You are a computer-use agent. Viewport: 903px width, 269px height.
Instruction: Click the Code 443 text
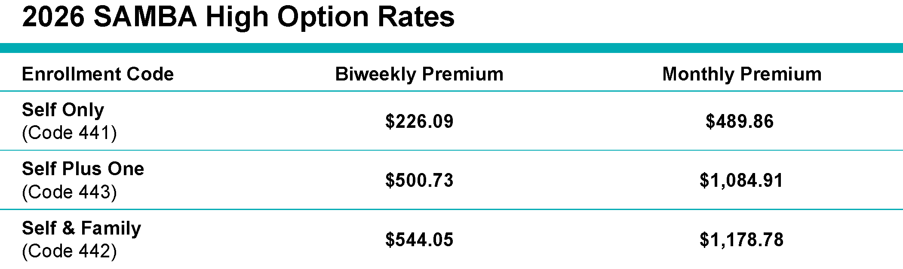coord(69,192)
